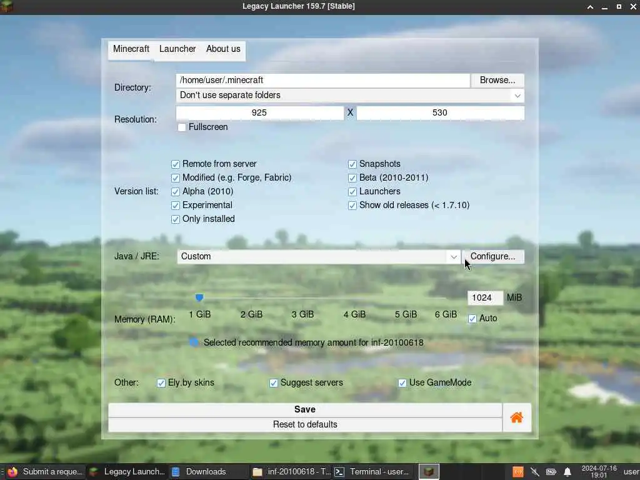The width and height of the screenshot is (640, 480).
Task: Click the 3 GiB memory slider mark
Action: [302, 315]
